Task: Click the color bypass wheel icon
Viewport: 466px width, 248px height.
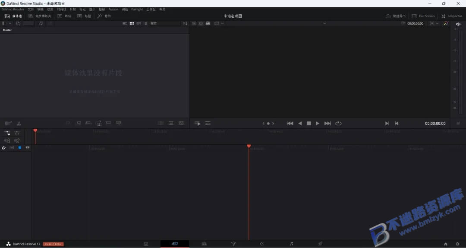Action: click(x=445, y=23)
